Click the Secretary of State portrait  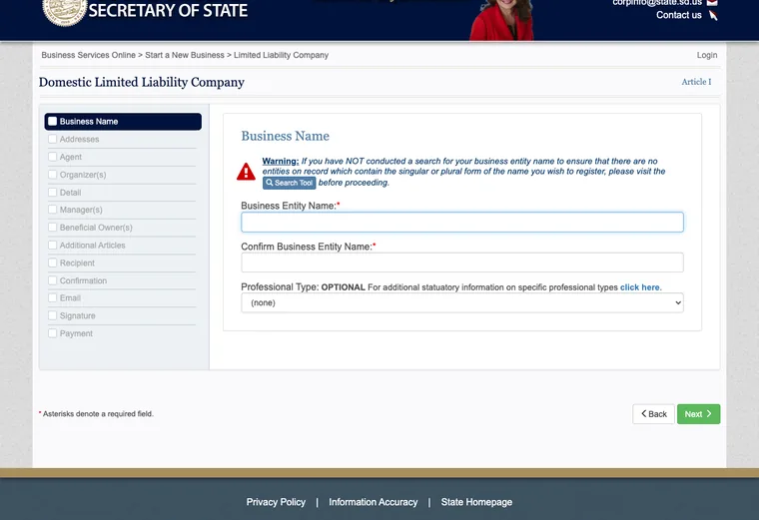(501, 19)
